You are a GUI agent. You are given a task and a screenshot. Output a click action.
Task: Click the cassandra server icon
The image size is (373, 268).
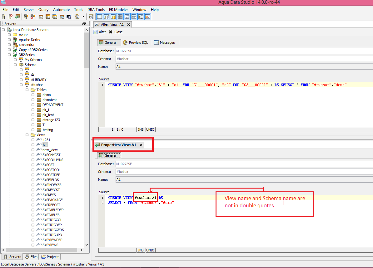[x=15, y=45]
